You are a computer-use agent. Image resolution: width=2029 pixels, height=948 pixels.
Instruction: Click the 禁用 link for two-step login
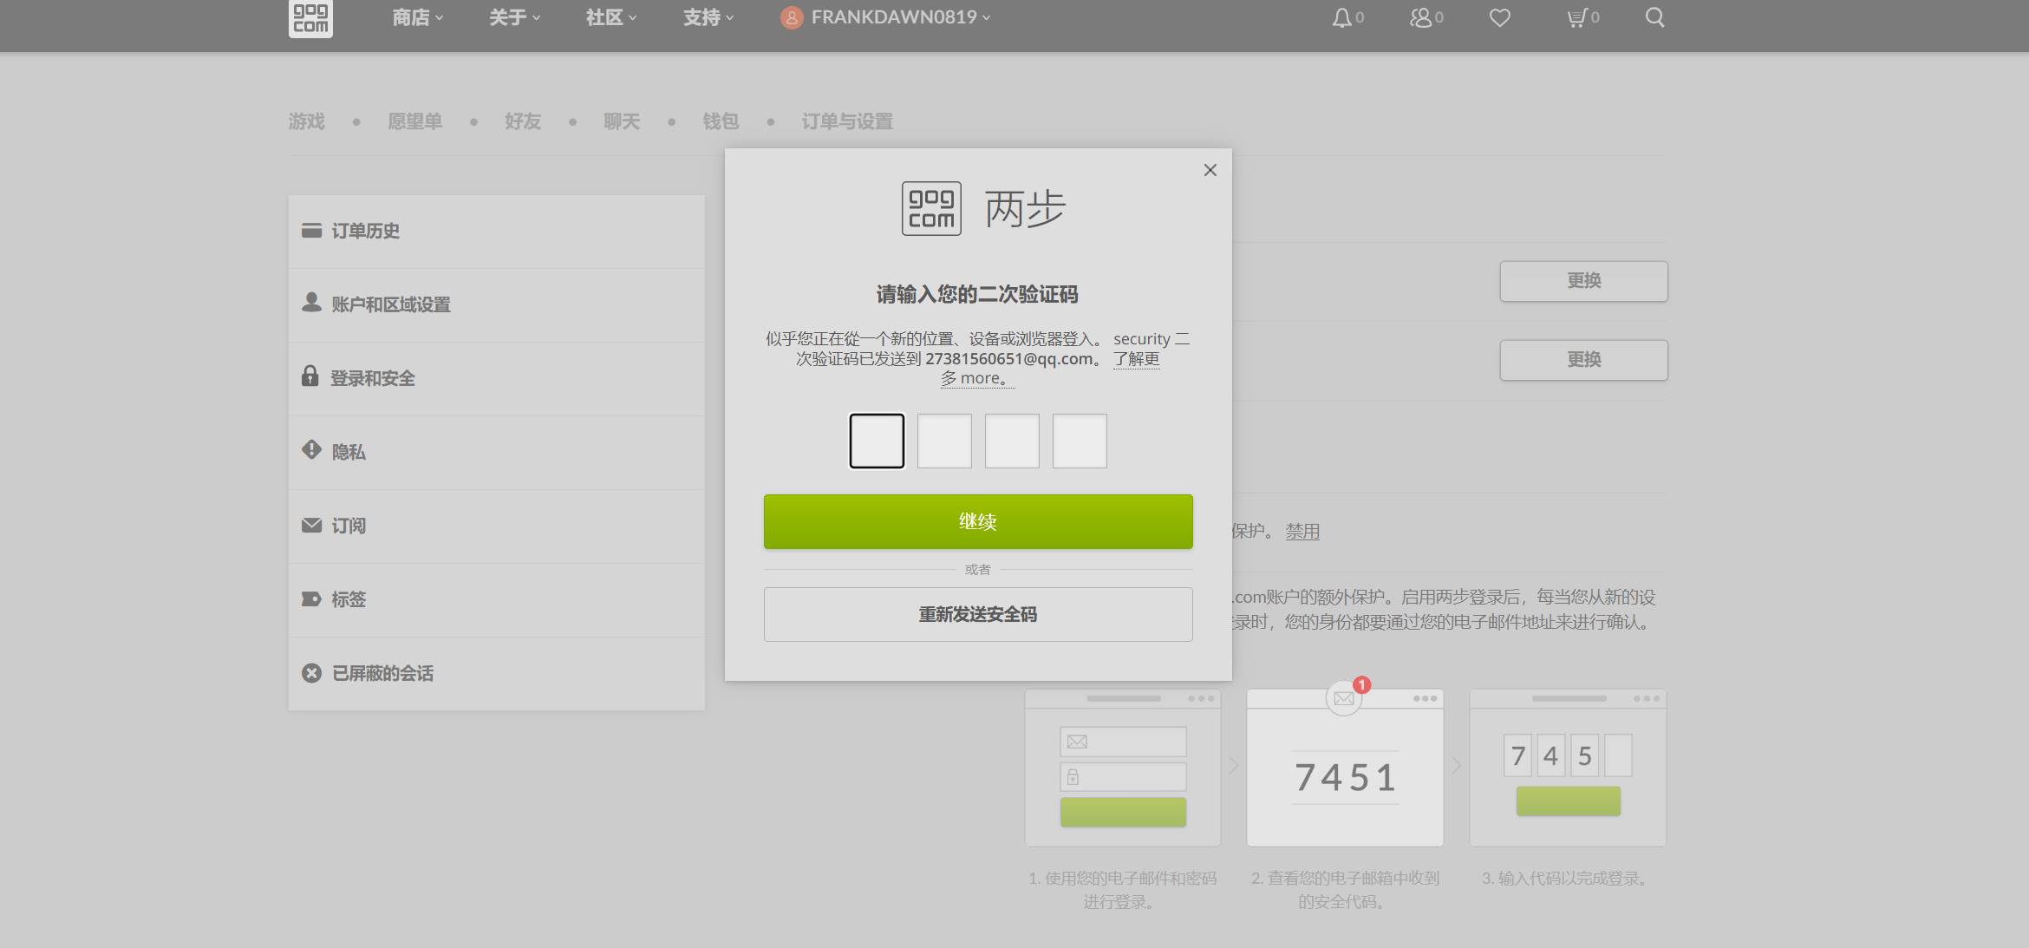1302,531
